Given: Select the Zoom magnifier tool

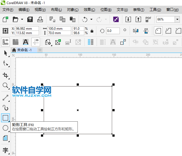Looking at the screenshot, I should (x=5, y=86).
